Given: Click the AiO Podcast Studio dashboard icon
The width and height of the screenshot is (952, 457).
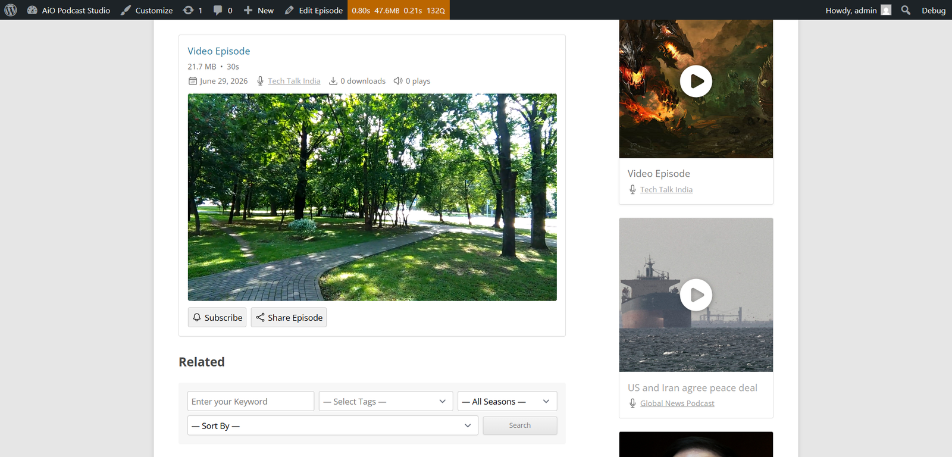Looking at the screenshot, I should [32, 10].
